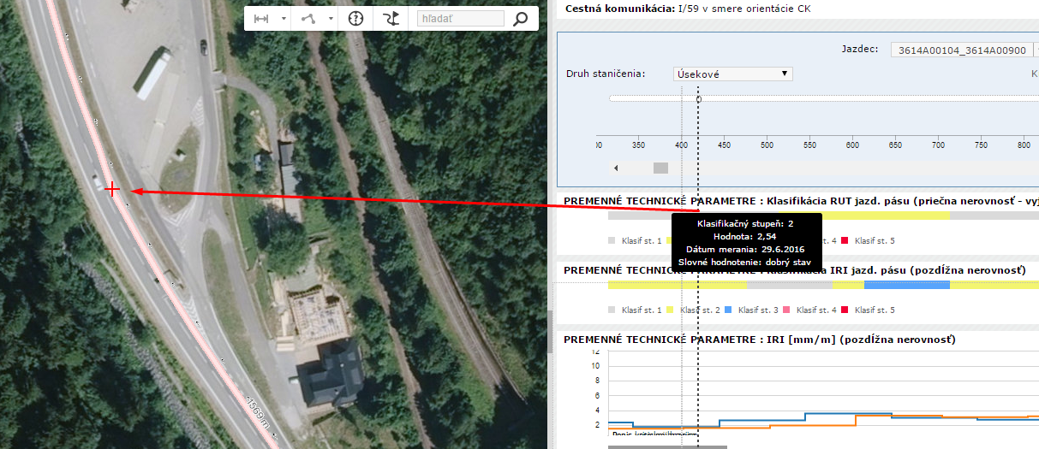Image resolution: width=1039 pixels, height=449 pixels.
Task: Select the polyline route drawing tool
Action: 308,18
